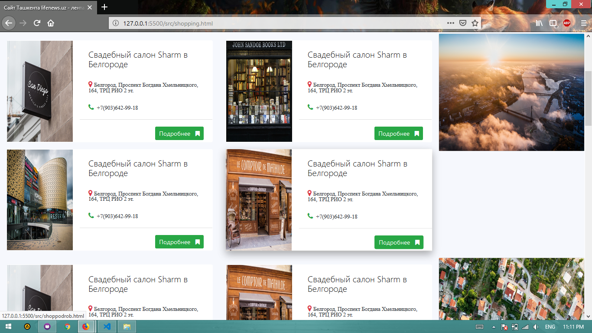592x333 pixels.
Task: Open the yellow-black circle app in taskbar
Action: [27, 326]
